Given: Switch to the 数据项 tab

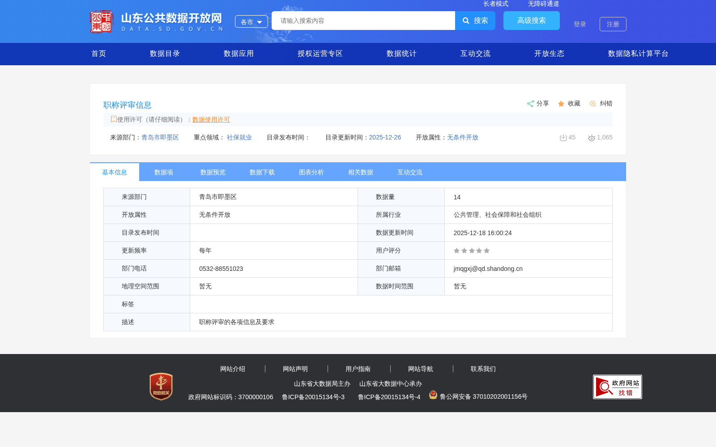Looking at the screenshot, I should coord(164,172).
